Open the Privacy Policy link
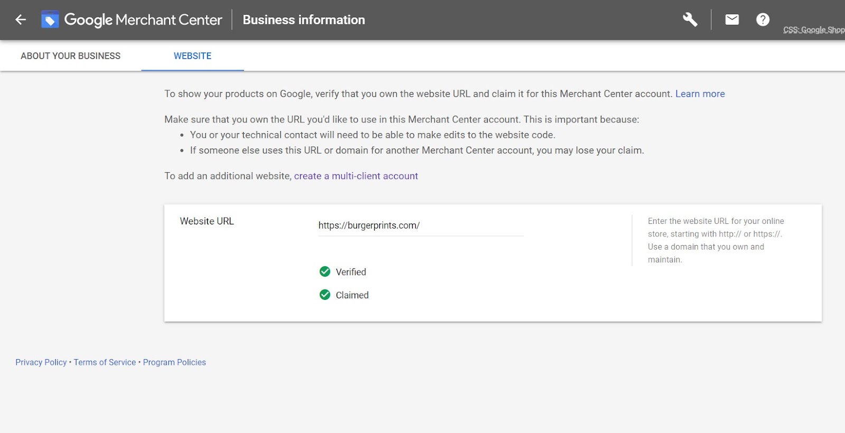 tap(41, 362)
